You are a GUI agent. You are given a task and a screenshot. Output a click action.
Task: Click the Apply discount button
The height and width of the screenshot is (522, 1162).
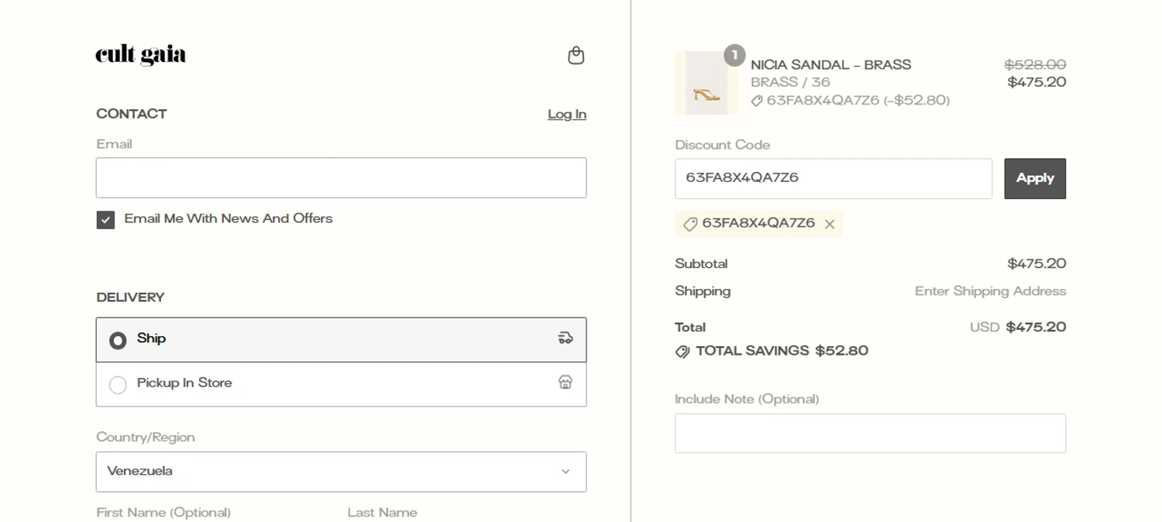[x=1035, y=178]
